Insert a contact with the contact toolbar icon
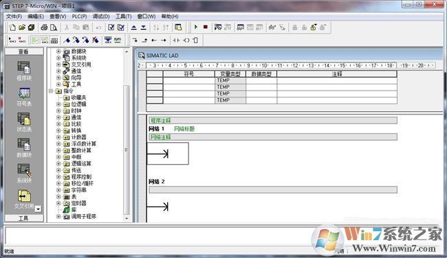447x258 pixels. point(177,40)
